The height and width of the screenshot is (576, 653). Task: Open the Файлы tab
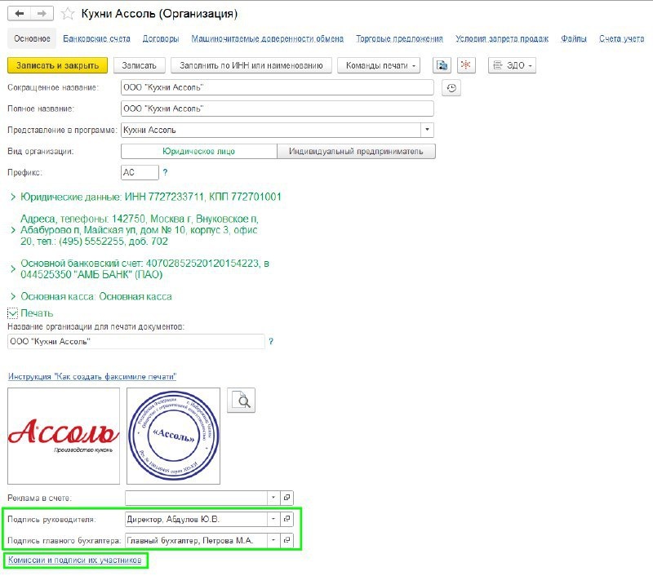(574, 38)
